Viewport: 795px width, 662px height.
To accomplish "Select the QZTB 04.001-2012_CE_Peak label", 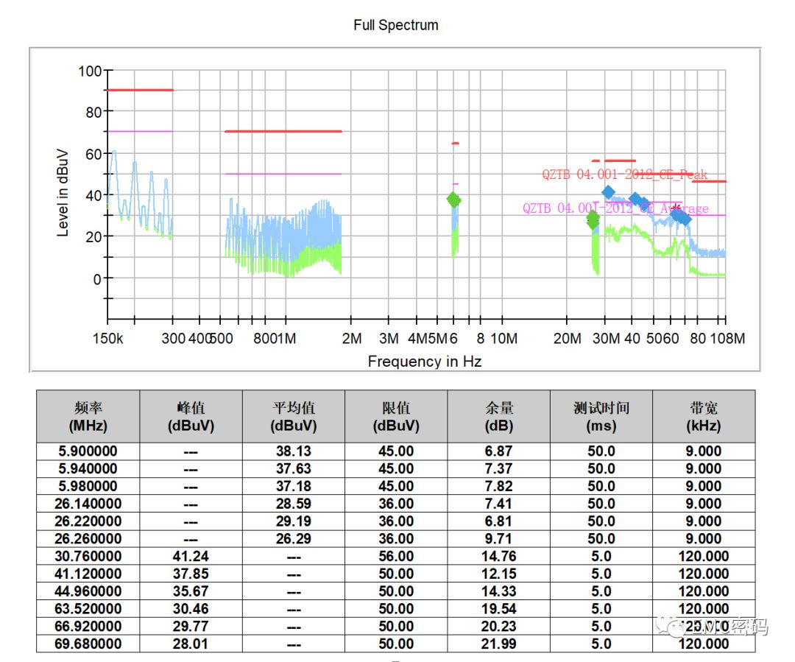I will (x=624, y=175).
